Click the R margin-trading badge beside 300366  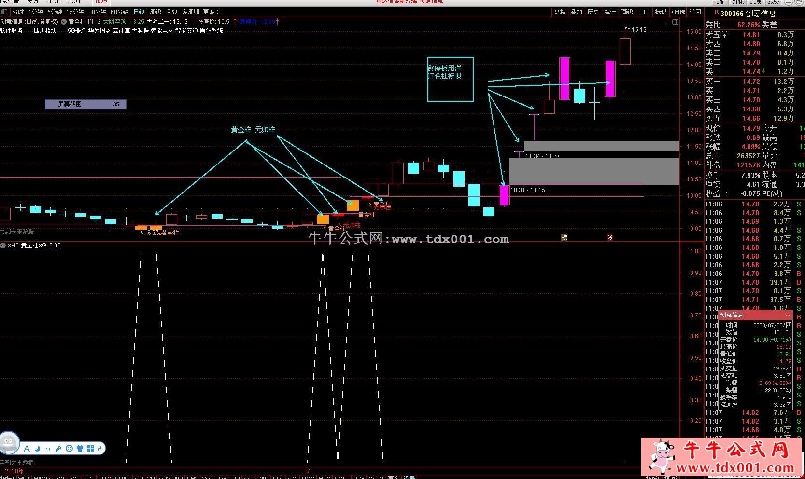(717, 12)
